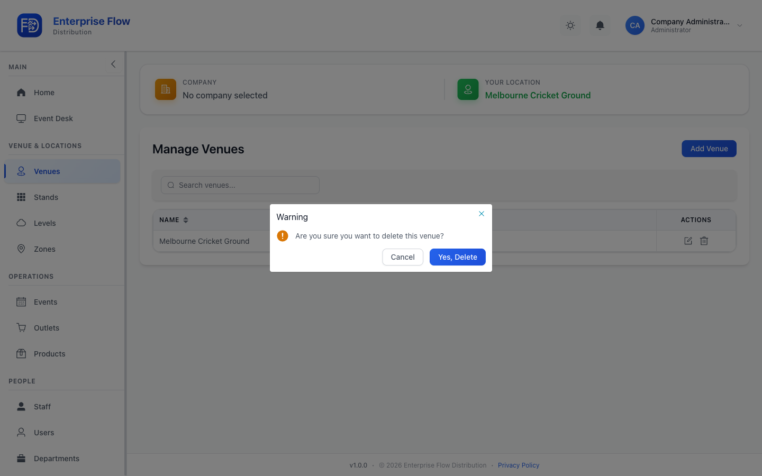762x476 pixels.
Task: Focus the Search venues input field
Action: pyautogui.click(x=240, y=185)
